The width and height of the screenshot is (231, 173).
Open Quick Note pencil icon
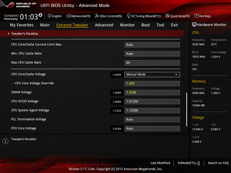(x=167, y=16)
